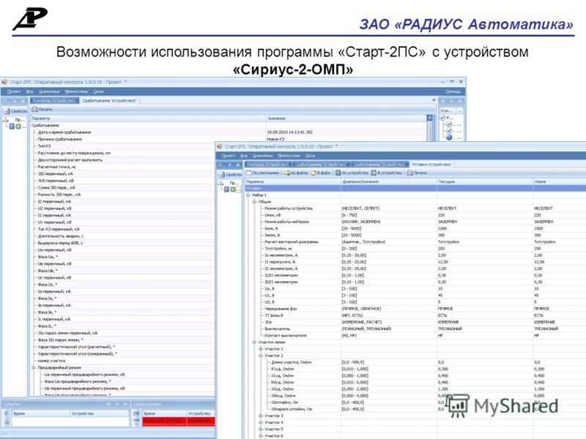Pin the left side panel in back window
This screenshot has height=439, width=586.
click(x=15, y=101)
